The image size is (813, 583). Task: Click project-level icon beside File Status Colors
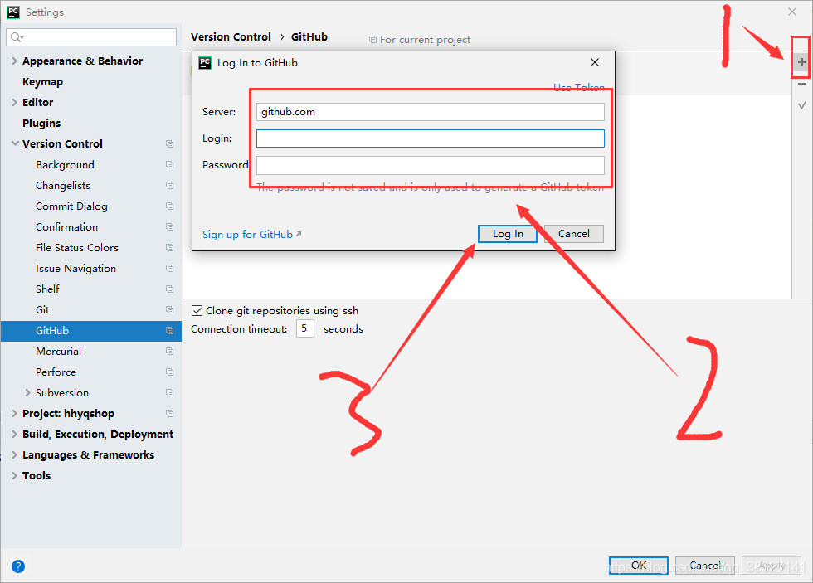click(x=169, y=248)
